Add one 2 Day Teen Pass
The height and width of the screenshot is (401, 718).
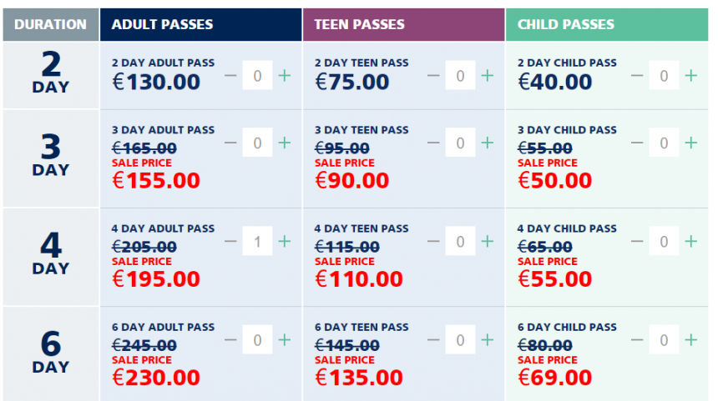coord(488,75)
